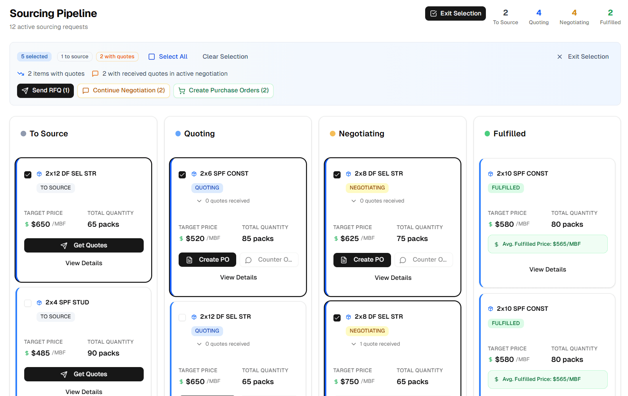Click QUOTING badge on 2x6 SPF CONST card
Image resolution: width=628 pixels, height=396 pixels.
[x=207, y=188]
